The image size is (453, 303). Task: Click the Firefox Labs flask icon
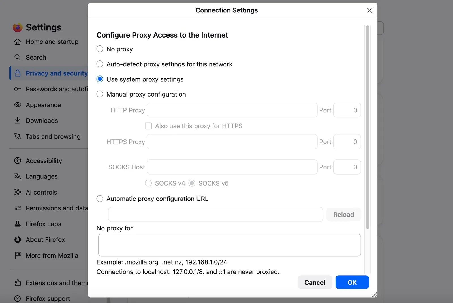click(x=18, y=224)
